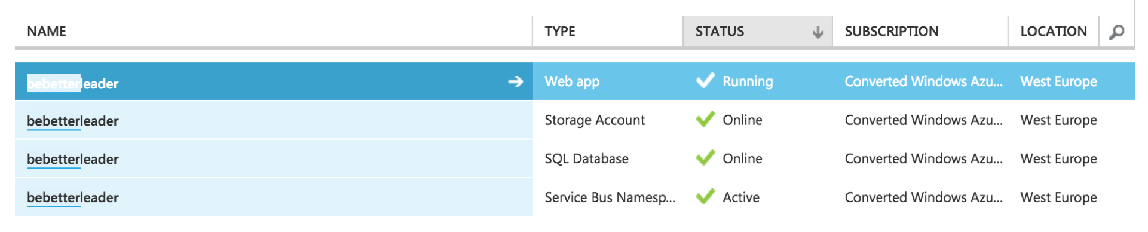Image resolution: width=1148 pixels, height=232 pixels.
Task: Click subscription cell in SQL Database row
Action: click(923, 158)
